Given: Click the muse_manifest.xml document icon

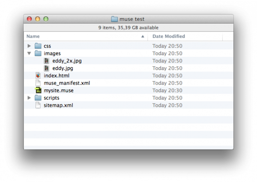Looking at the screenshot, I should point(38,83).
